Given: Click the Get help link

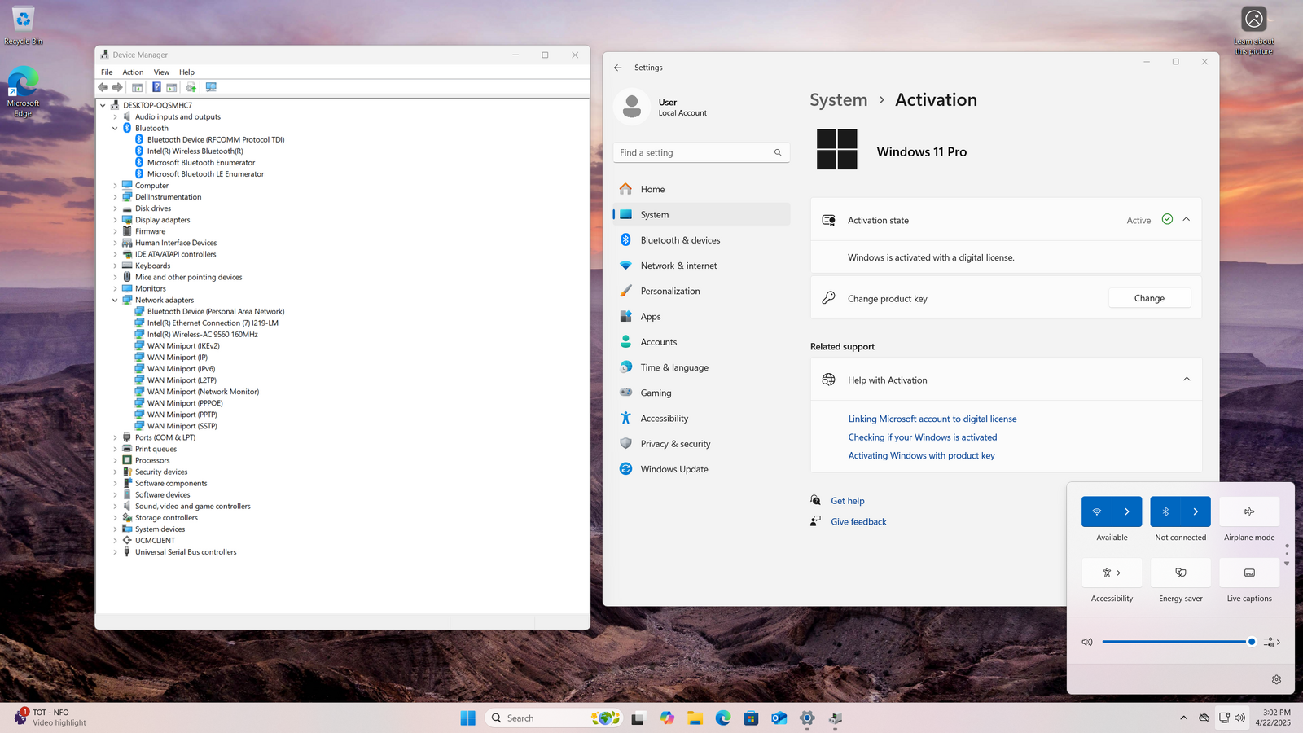Looking at the screenshot, I should (x=848, y=501).
